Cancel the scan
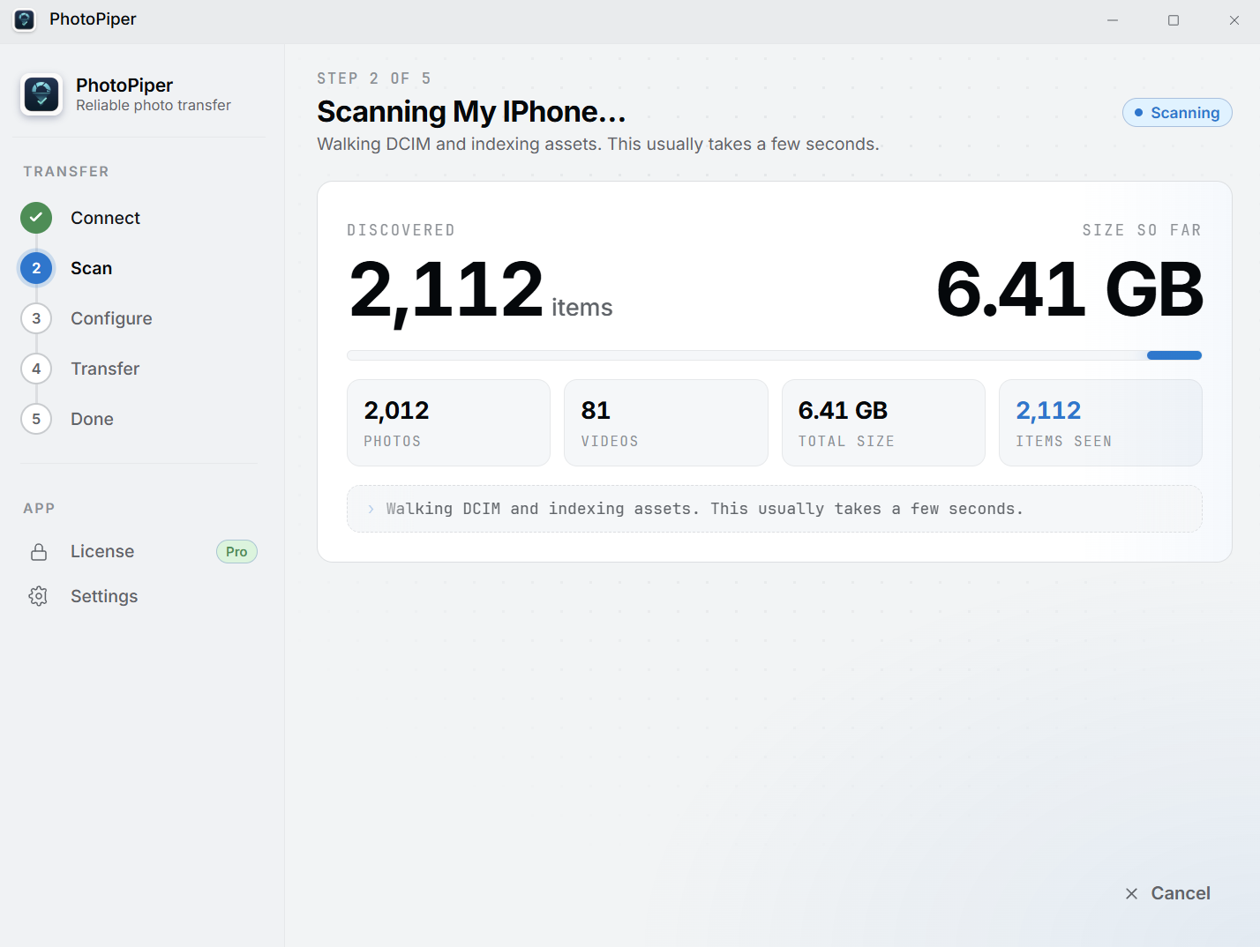 coord(1168,893)
